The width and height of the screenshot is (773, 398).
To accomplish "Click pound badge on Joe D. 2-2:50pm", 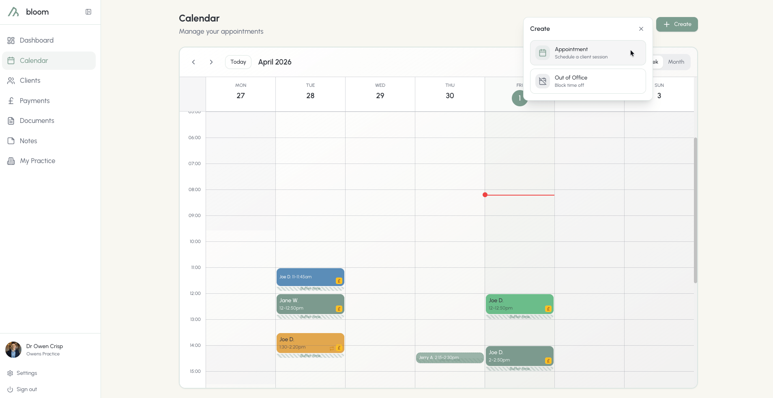I will (548, 361).
